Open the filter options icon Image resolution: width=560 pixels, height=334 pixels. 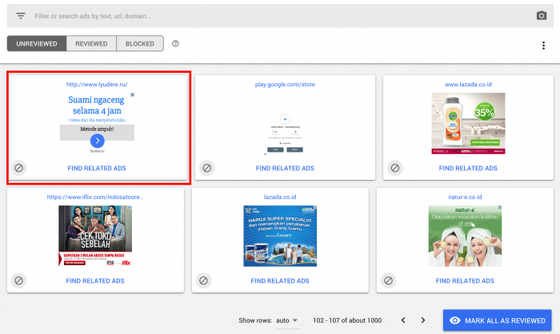(x=20, y=16)
